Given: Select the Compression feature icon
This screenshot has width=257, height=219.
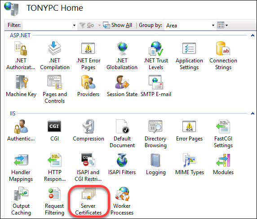Looking at the screenshot, I should 89,131.
